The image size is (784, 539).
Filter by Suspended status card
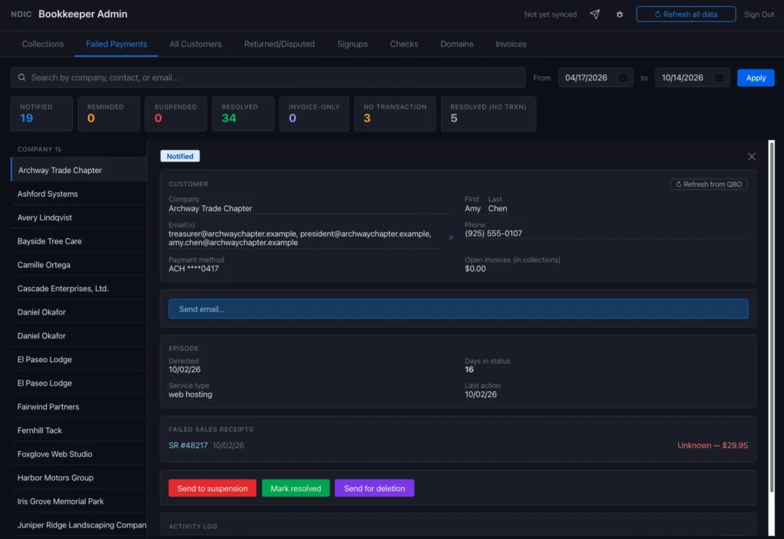pyautogui.click(x=175, y=113)
